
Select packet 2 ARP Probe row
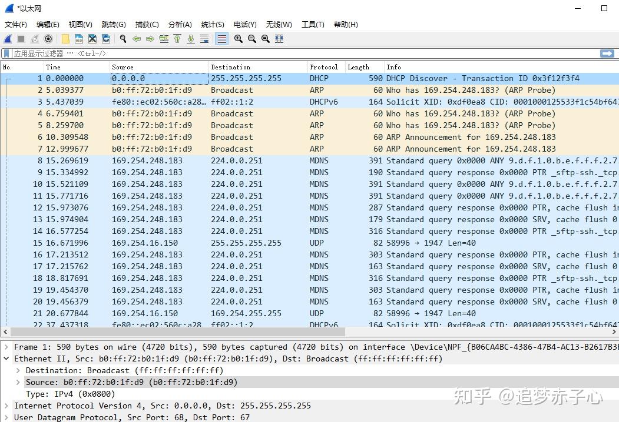(310, 91)
